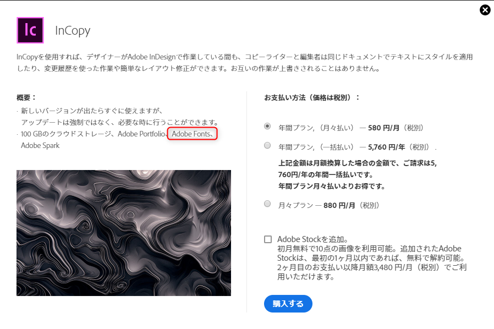Click the highlighted Adobe Fonts text

pyautogui.click(x=192, y=134)
